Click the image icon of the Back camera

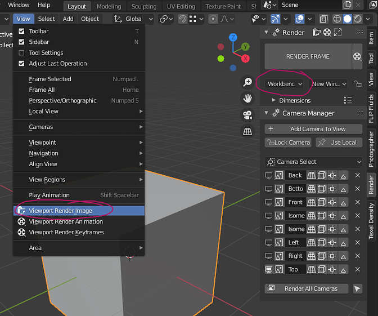point(279,175)
